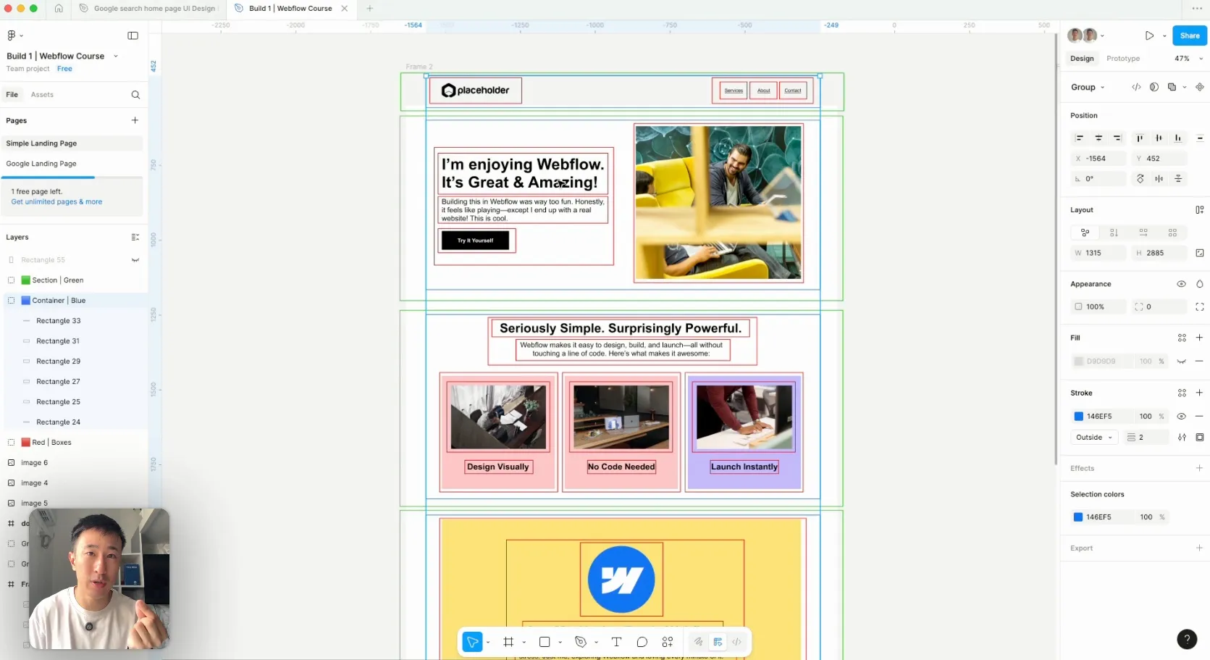Expand Move tool options chevron
Image resolution: width=1210 pixels, height=660 pixels.
pos(488,642)
